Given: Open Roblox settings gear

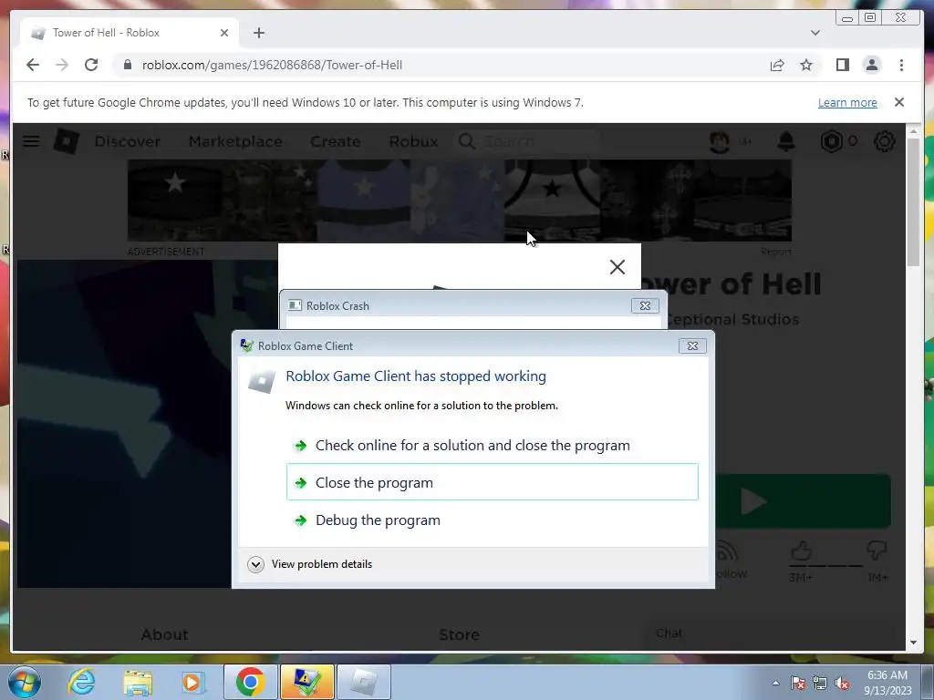Looking at the screenshot, I should (x=885, y=141).
